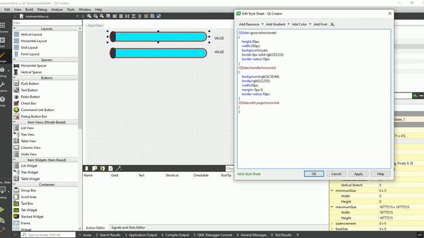The image size is (424, 238).
Task: Collapse the Layouts section
Action: (15, 28)
